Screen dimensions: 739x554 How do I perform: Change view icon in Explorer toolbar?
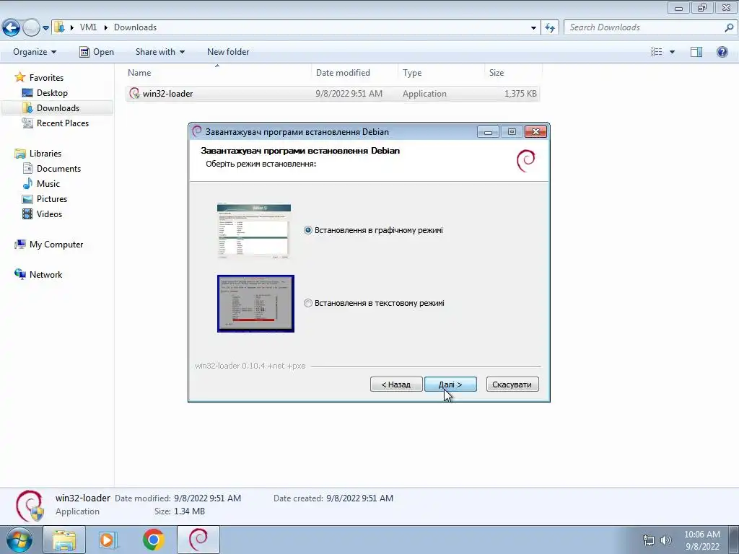(657, 52)
